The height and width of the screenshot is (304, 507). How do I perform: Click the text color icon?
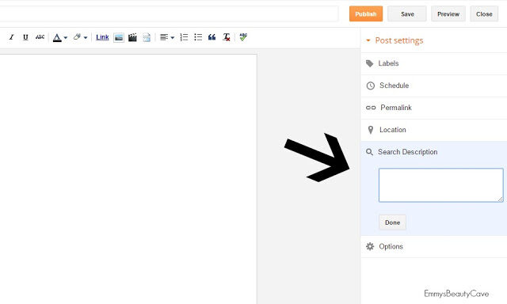pyautogui.click(x=57, y=37)
